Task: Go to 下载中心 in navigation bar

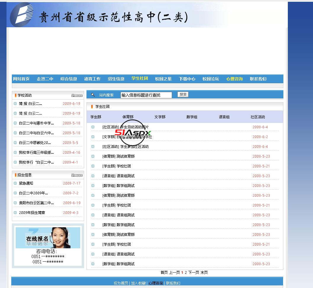Action: click(x=187, y=79)
